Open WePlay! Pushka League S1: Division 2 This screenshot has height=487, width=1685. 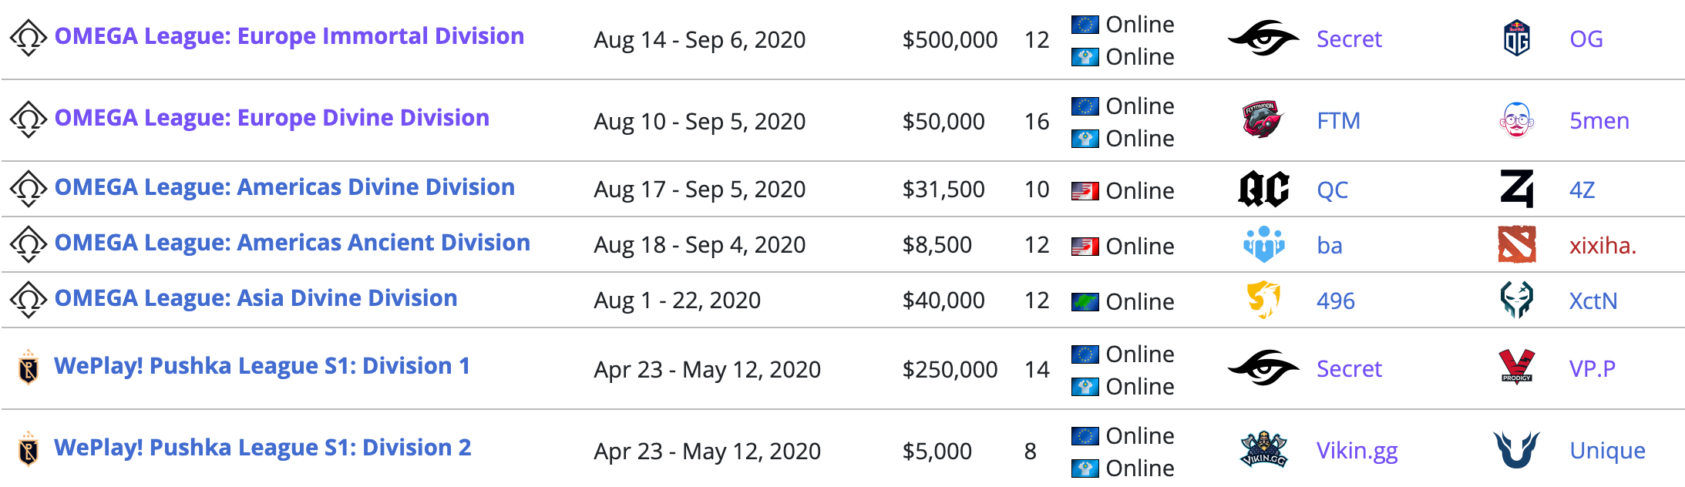[x=262, y=448]
